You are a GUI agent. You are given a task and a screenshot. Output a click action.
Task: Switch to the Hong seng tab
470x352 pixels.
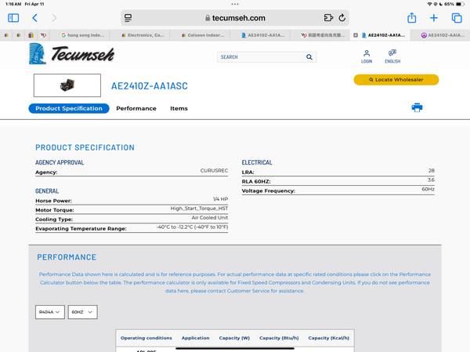click(82, 35)
